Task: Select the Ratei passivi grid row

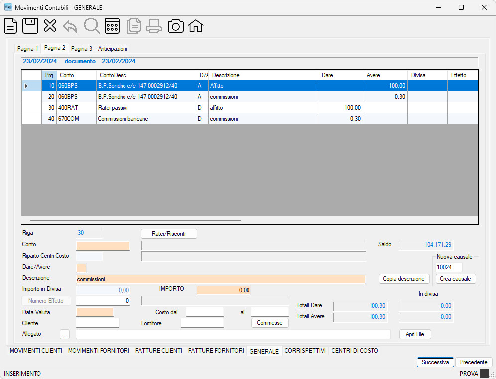Action: pos(249,108)
